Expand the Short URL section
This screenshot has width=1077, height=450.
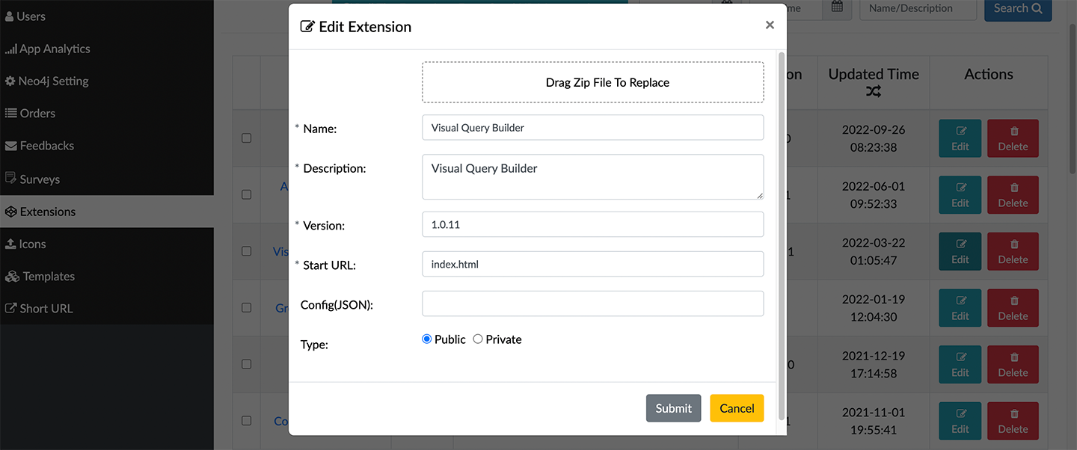pos(43,308)
